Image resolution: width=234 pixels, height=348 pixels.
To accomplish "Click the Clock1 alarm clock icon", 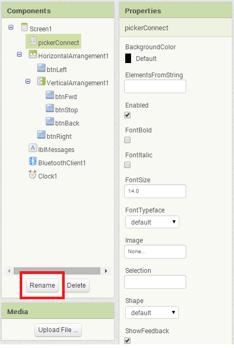I will click(x=33, y=174).
